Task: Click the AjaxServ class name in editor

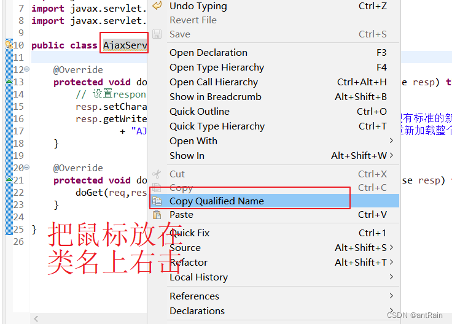Action: tap(125, 45)
